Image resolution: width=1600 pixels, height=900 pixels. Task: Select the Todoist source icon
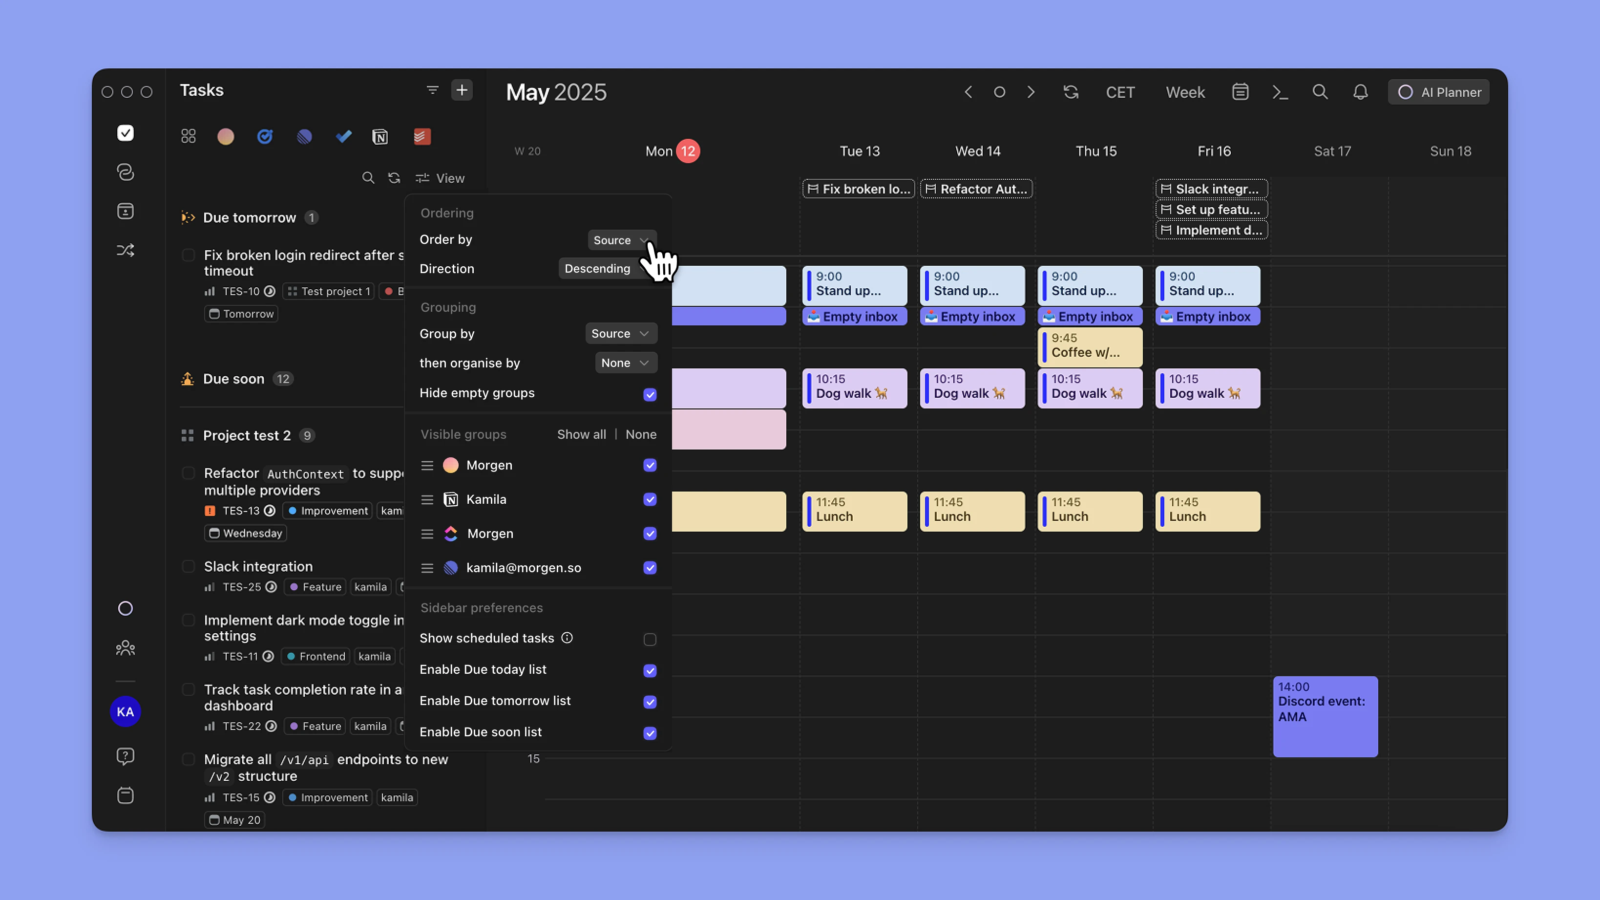422,136
